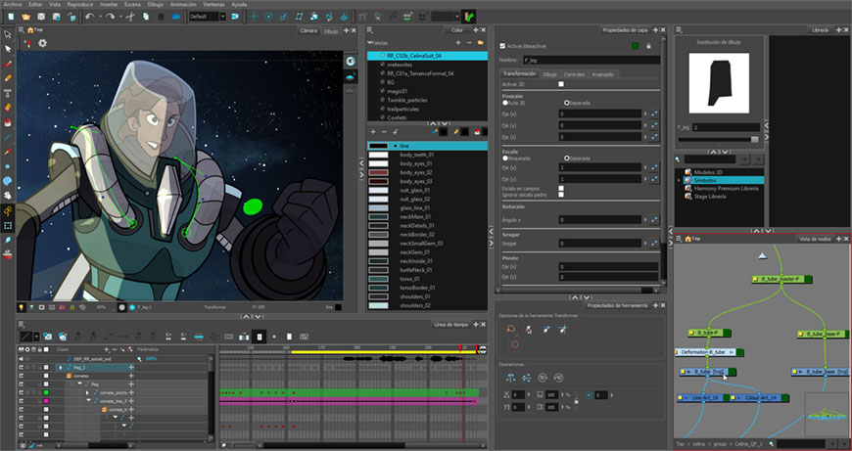This screenshot has width=852, height=451.
Task: Select the Símbolos library folder
Action: (x=704, y=180)
